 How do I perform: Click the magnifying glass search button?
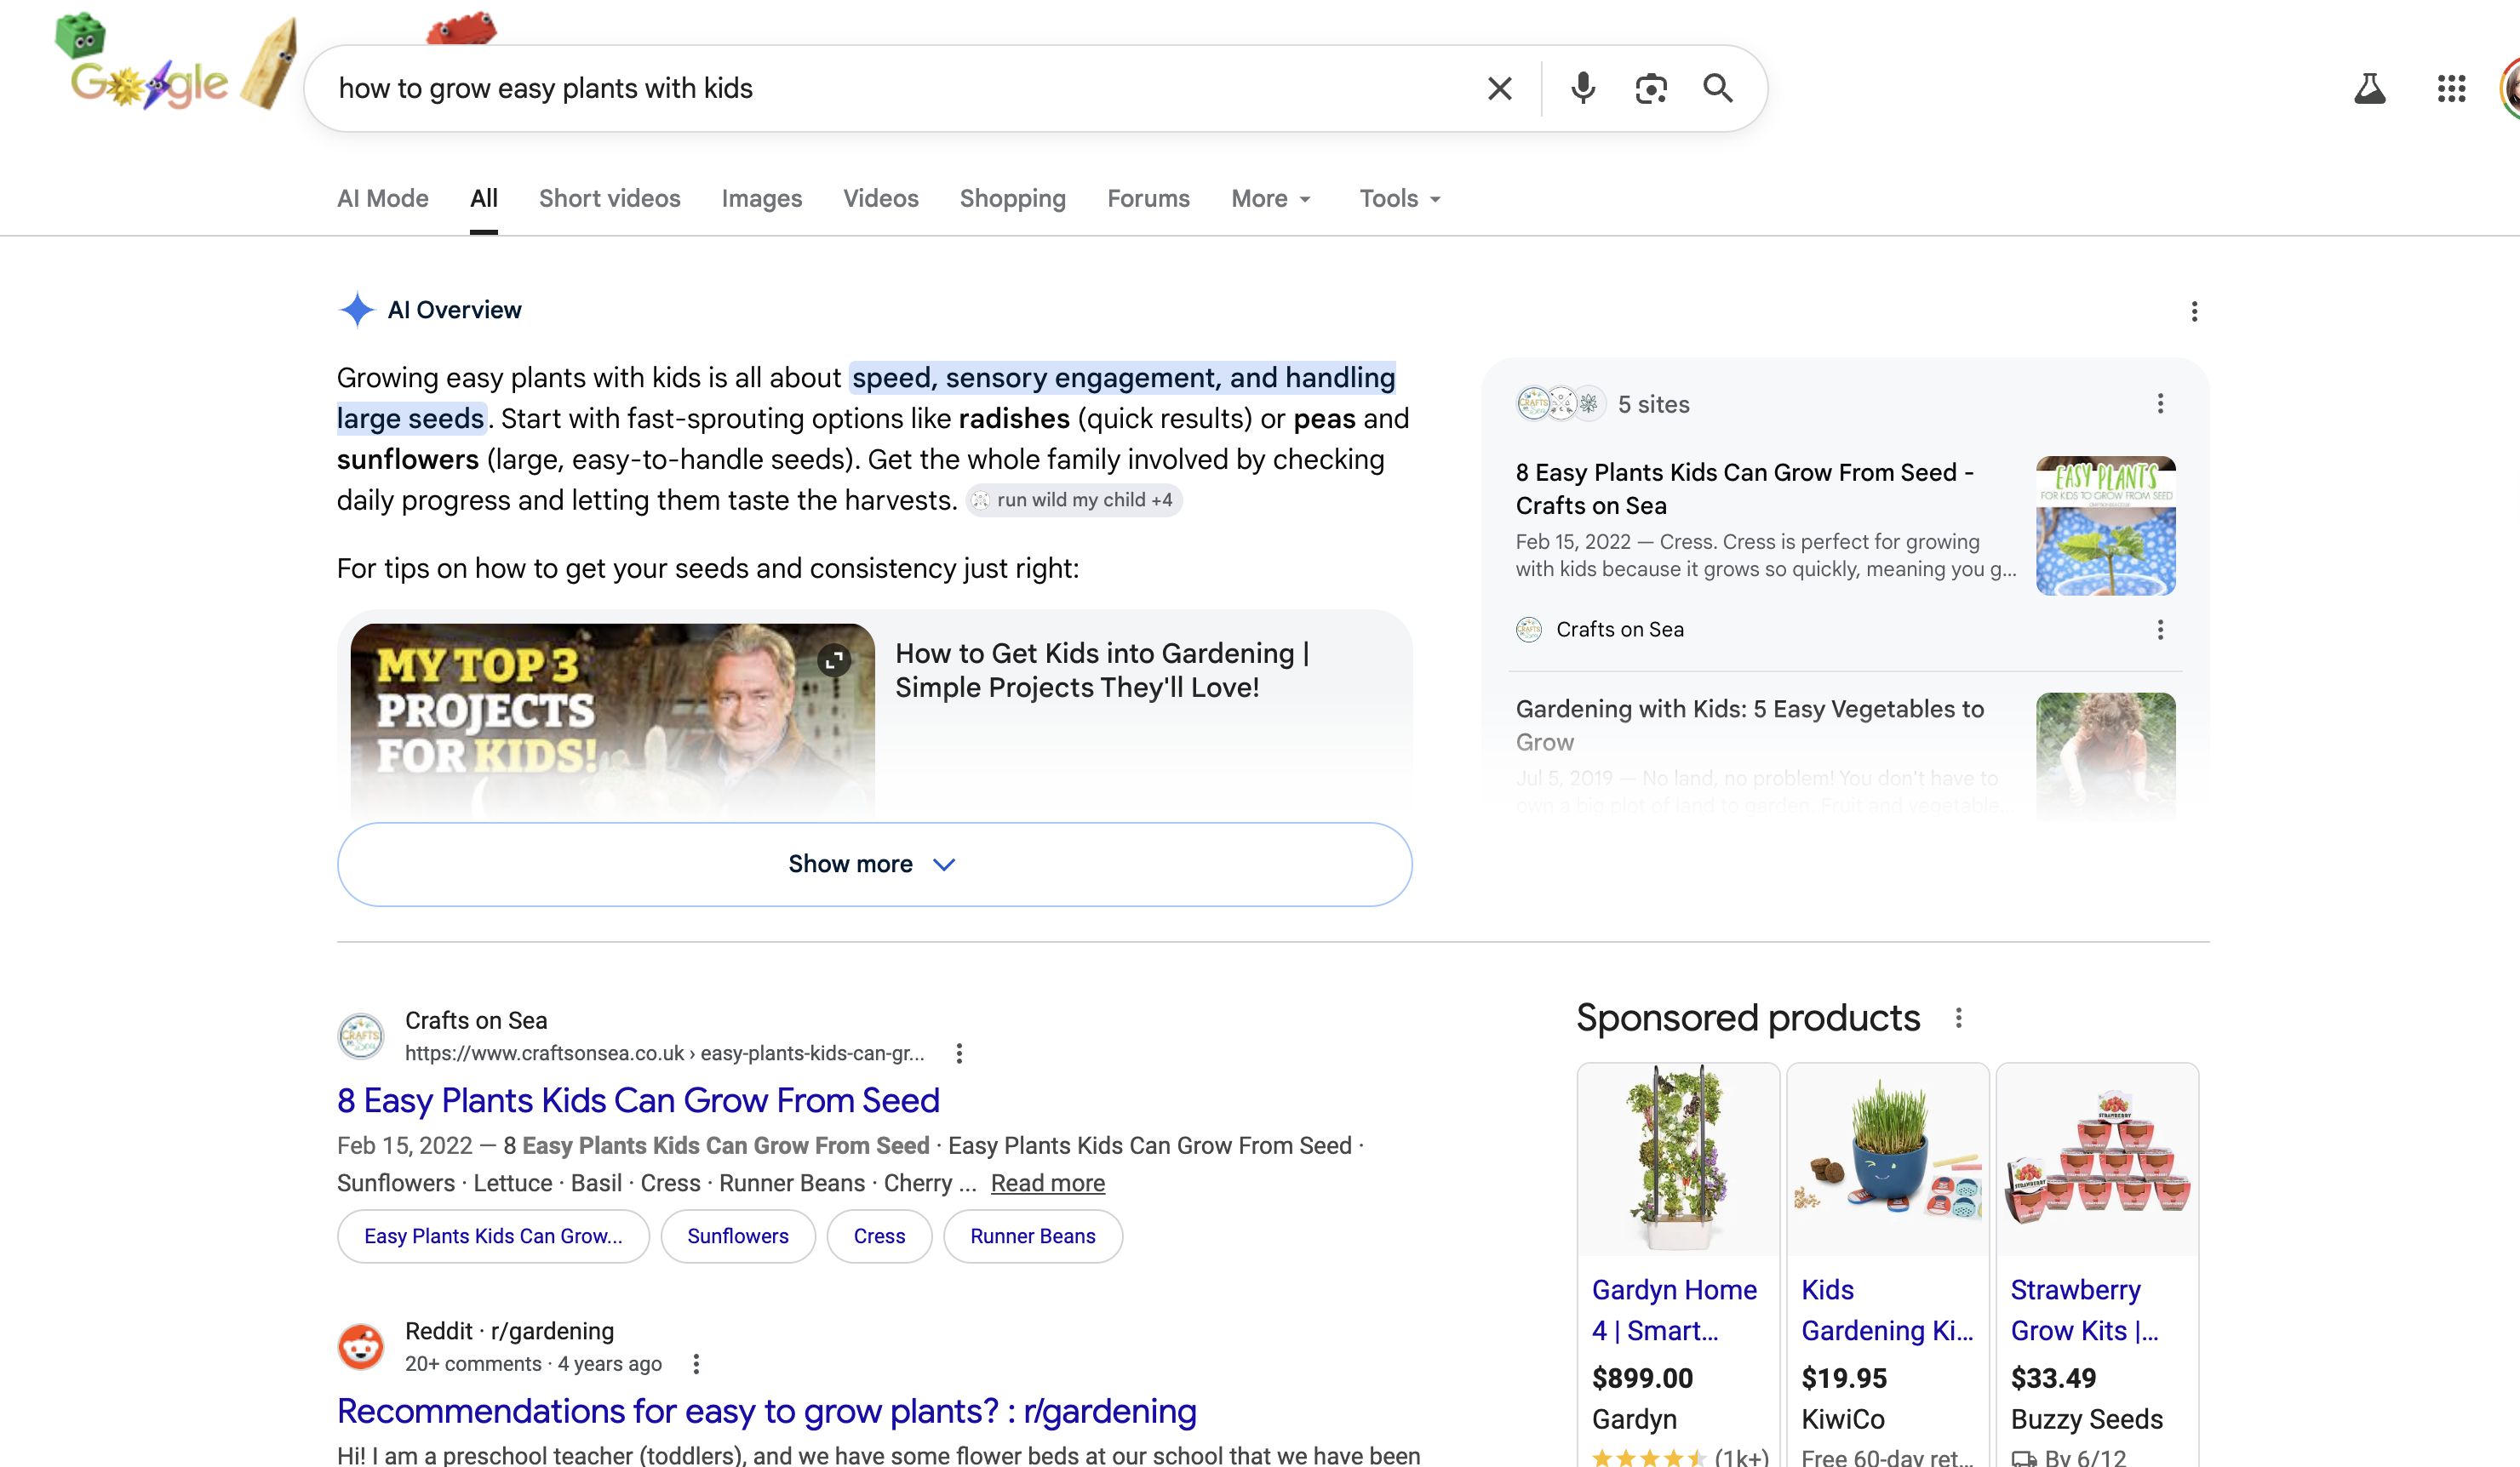tap(1718, 88)
